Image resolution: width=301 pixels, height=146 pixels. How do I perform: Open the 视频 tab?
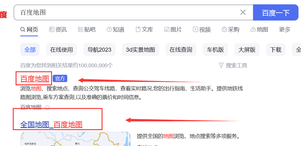click(x=202, y=30)
